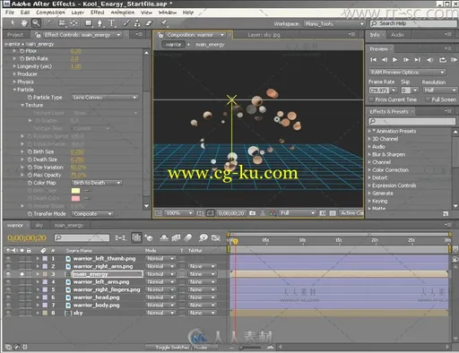Select the Zoom magnifier tool
459x353 pixels.
coord(36,23)
